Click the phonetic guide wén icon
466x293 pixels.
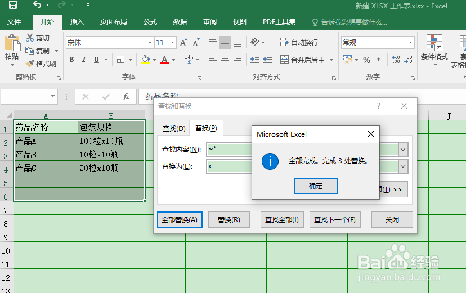[189, 60]
